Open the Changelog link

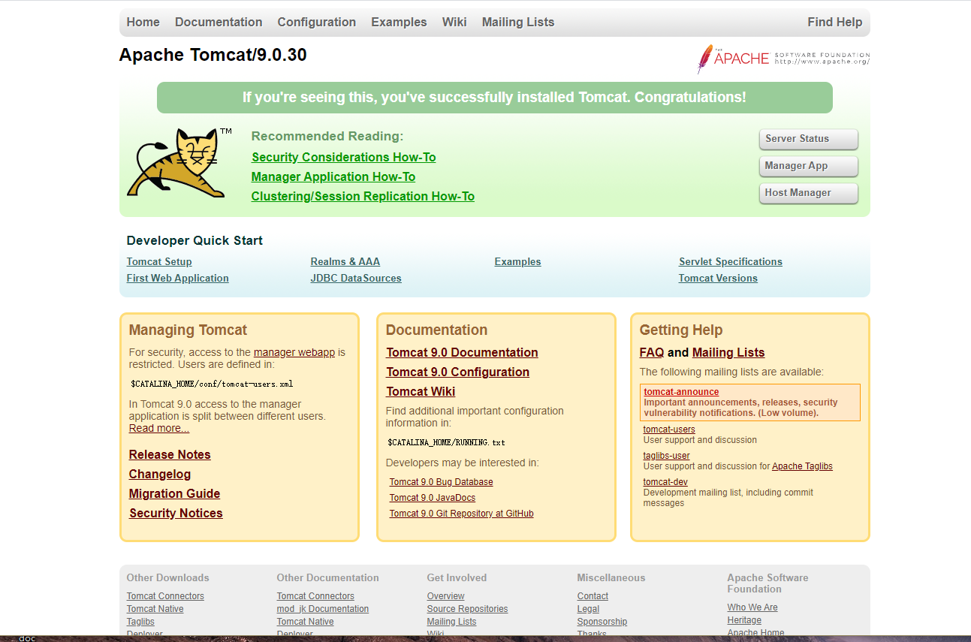[x=160, y=474]
